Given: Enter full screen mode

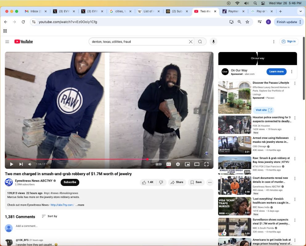Looking at the screenshot, I should 206,164.
